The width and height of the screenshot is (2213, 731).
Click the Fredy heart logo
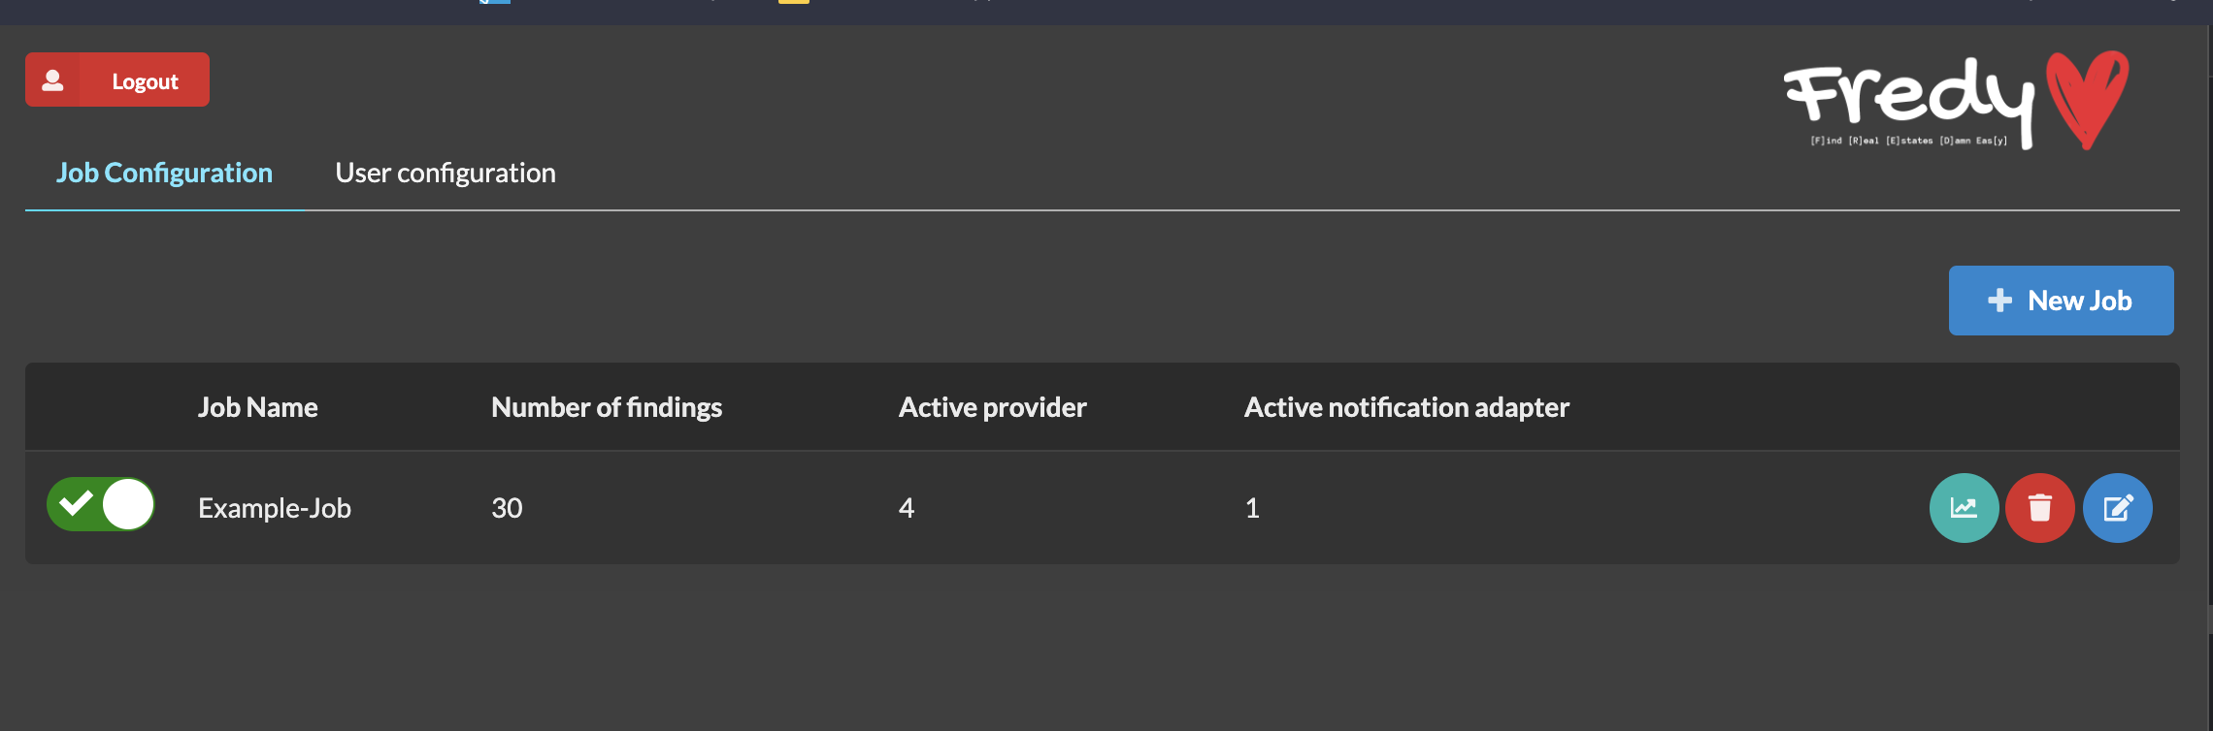(x=1957, y=101)
